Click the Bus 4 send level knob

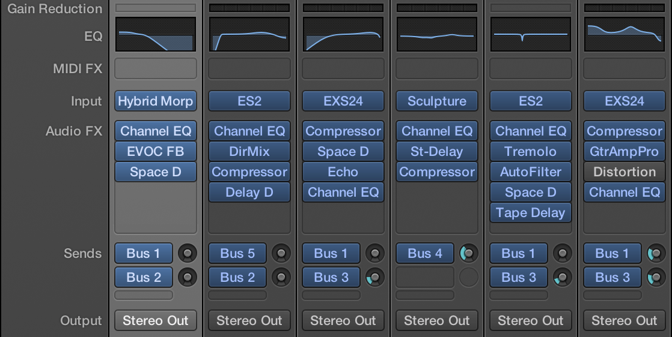(469, 253)
